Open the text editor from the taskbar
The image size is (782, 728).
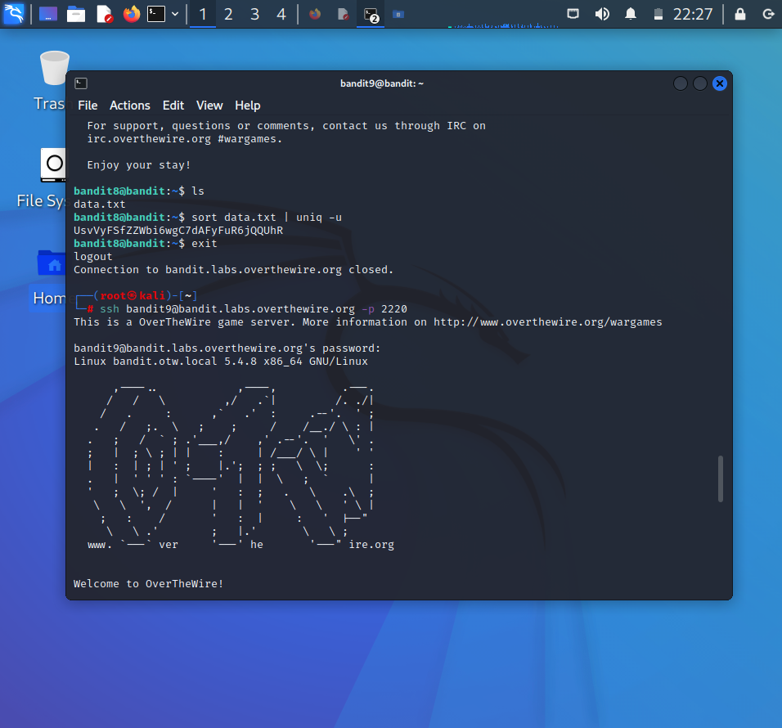point(103,14)
